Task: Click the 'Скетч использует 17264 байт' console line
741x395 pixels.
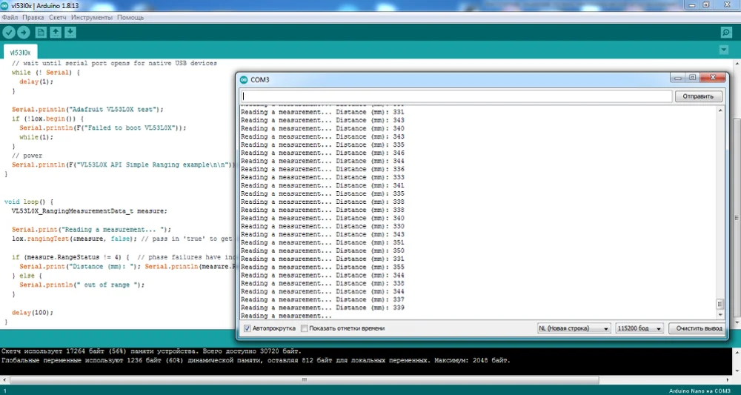Action: click(151, 351)
